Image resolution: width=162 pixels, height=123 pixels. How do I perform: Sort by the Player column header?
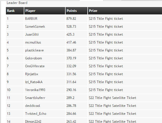click(x=45, y=11)
